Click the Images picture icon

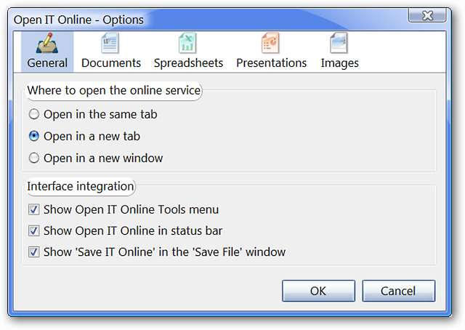(339, 44)
